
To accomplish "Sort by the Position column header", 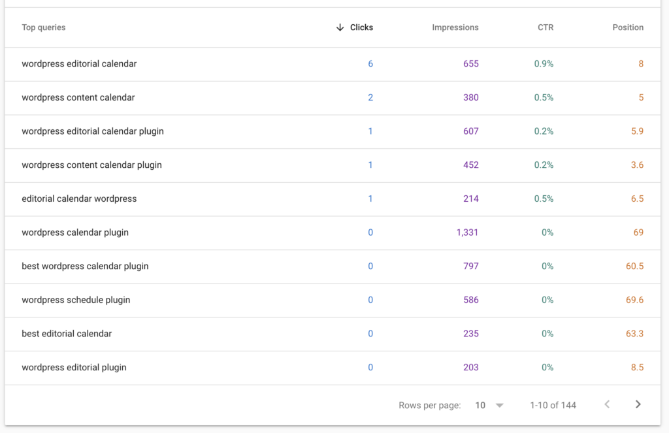I will point(628,27).
